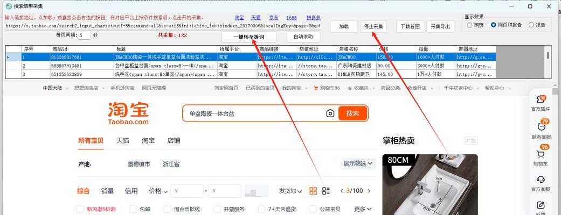The width and height of the screenshot is (561, 215).
Task: Open the 80CM basin product thumbnail
Action: point(430,185)
